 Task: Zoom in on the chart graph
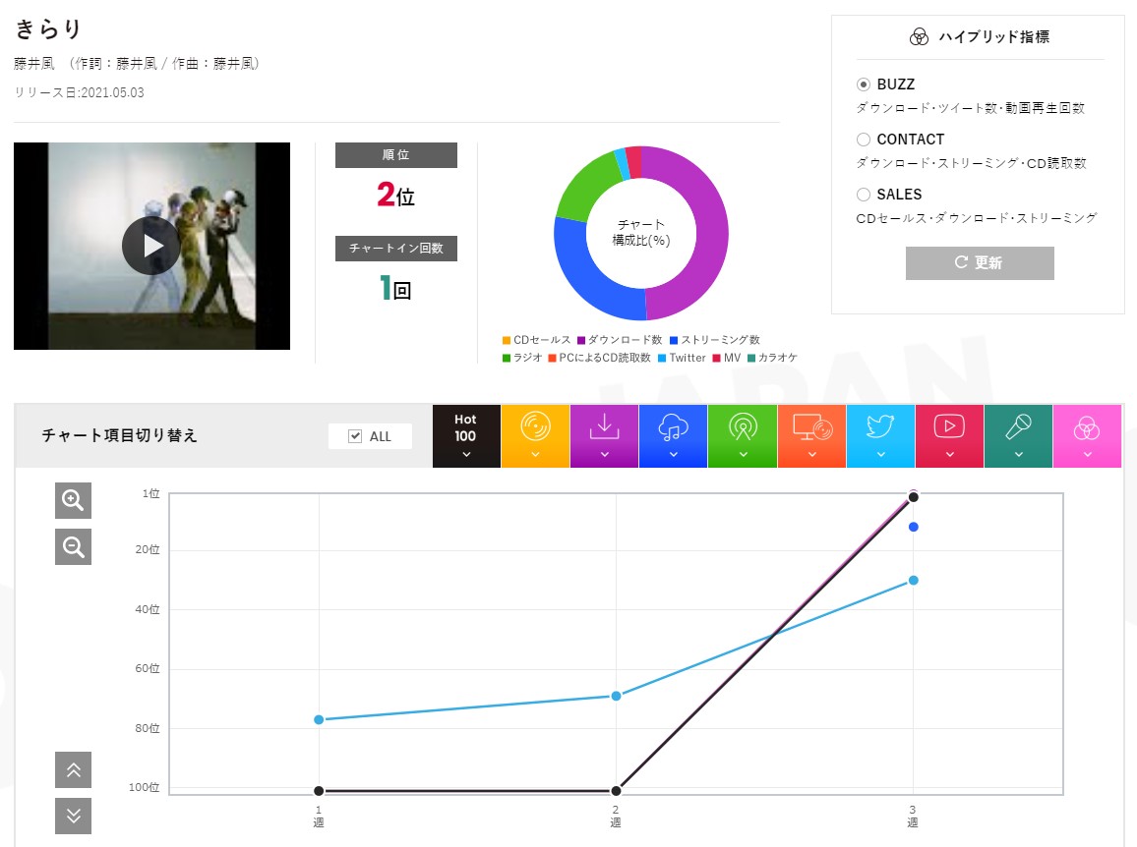[73, 501]
